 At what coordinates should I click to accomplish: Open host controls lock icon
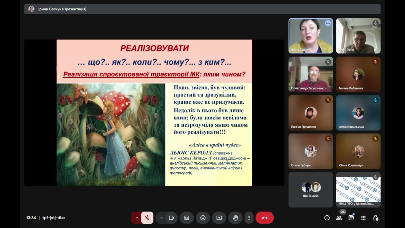[x=376, y=218]
